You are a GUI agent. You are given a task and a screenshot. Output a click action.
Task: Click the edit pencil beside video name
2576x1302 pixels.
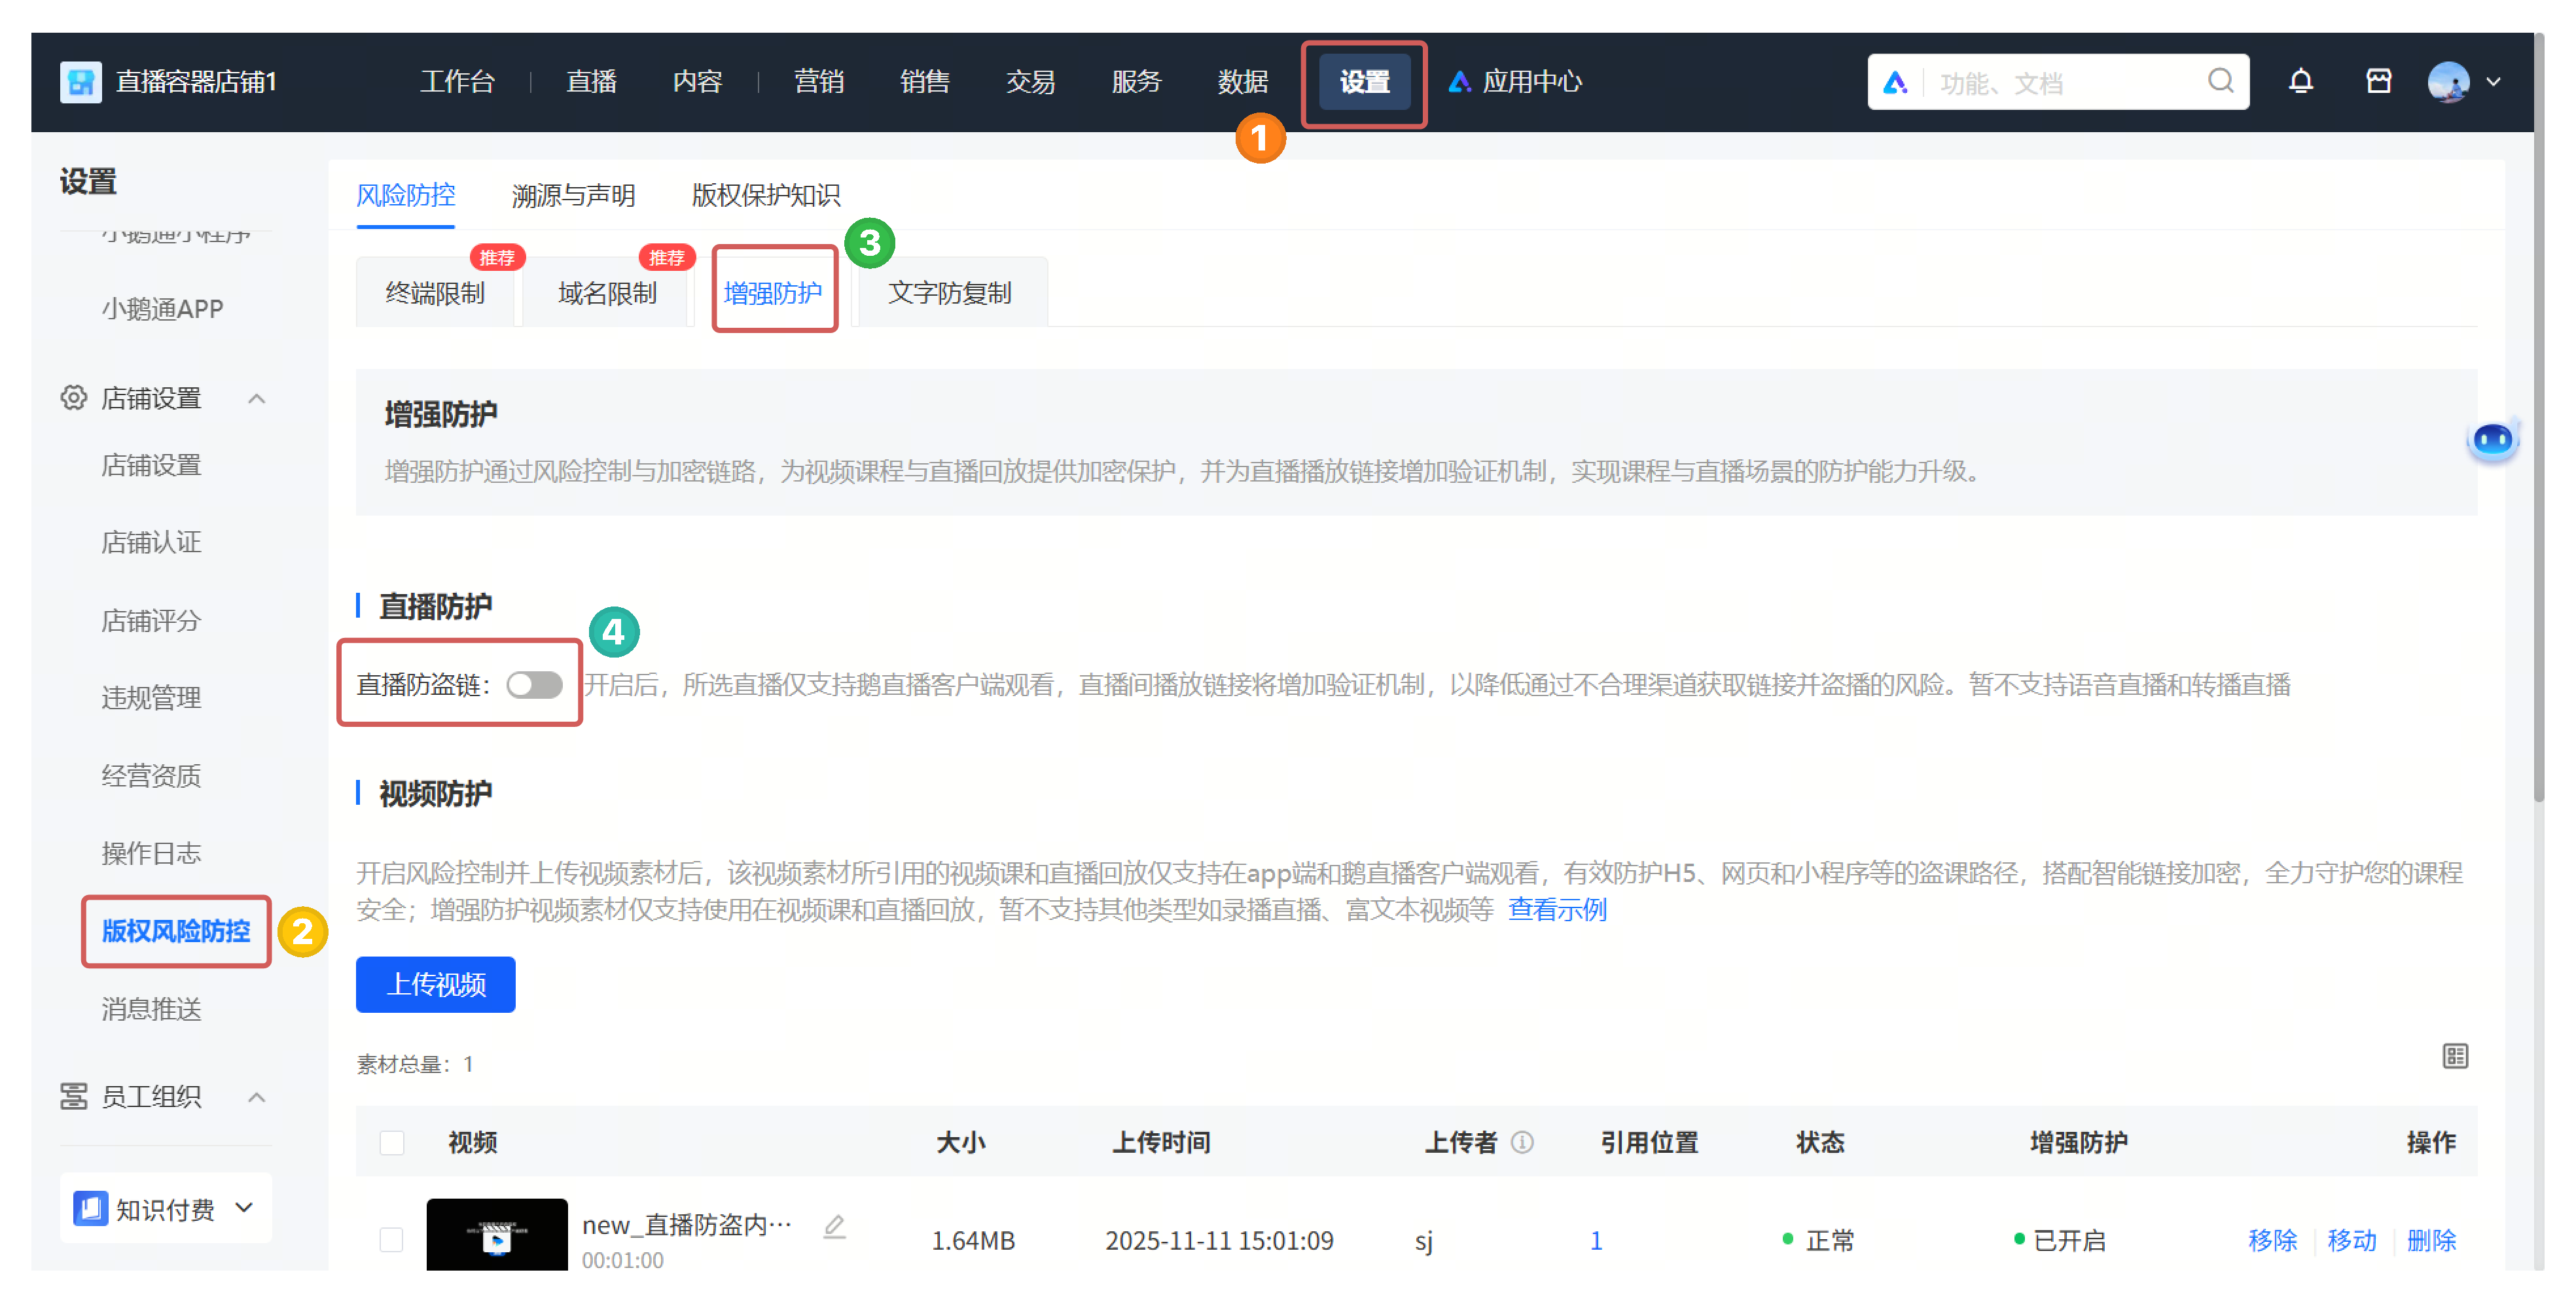834,1227
